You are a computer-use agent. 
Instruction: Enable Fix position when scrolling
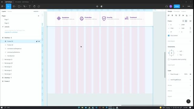coord(169,59)
